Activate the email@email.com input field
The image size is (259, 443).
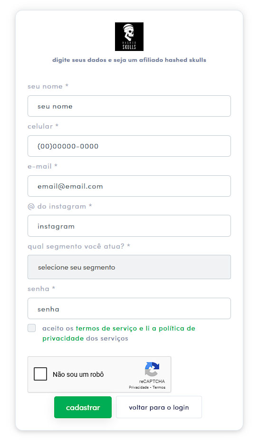(x=129, y=186)
